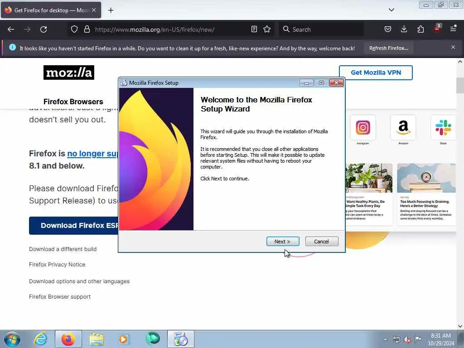Click the address bar URL
The height and width of the screenshot is (348, 464).
155,29
